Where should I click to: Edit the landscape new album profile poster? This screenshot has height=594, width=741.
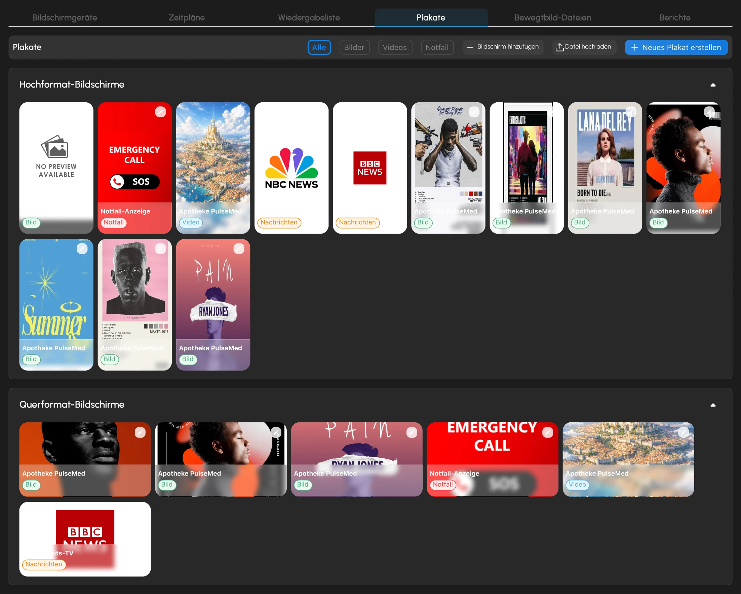[276, 432]
